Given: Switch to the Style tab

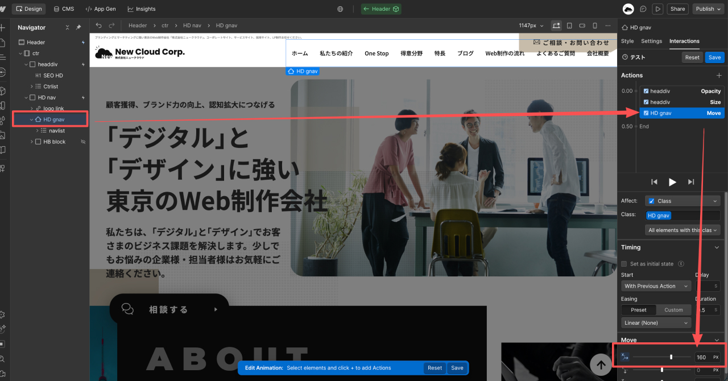Looking at the screenshot, I should (x=627, y=41).
